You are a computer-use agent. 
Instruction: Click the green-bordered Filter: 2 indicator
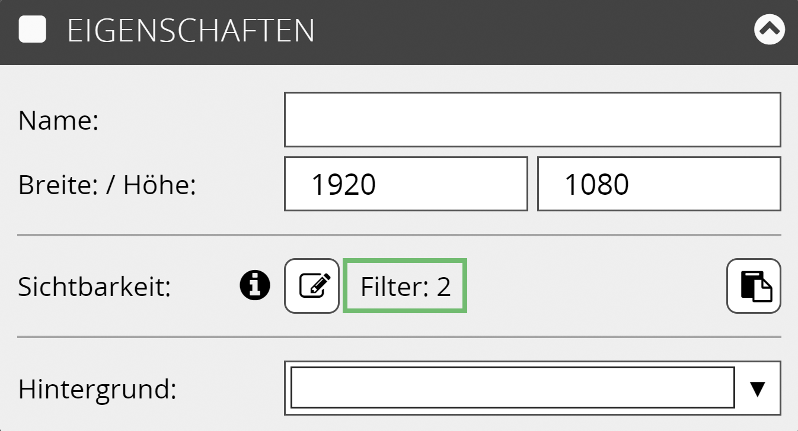[x=405, y=287]
